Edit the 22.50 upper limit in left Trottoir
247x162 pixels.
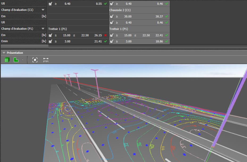(85, 35)
